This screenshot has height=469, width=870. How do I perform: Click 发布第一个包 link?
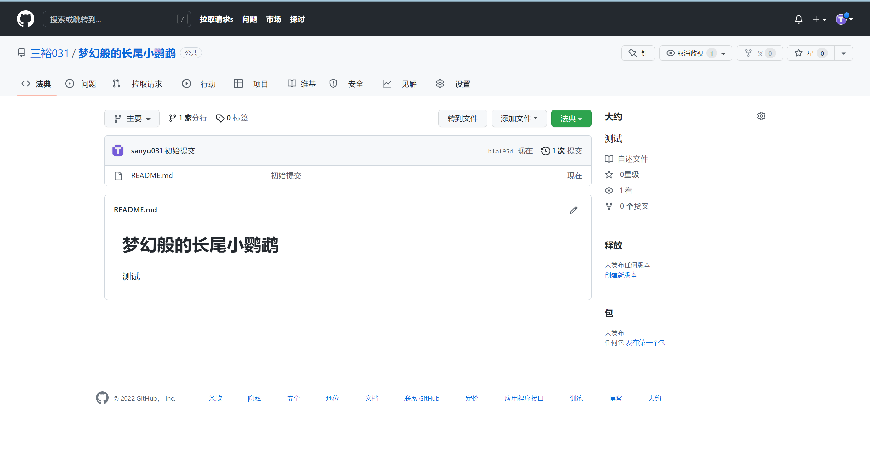pyautogui.click(x=645, y=343)
